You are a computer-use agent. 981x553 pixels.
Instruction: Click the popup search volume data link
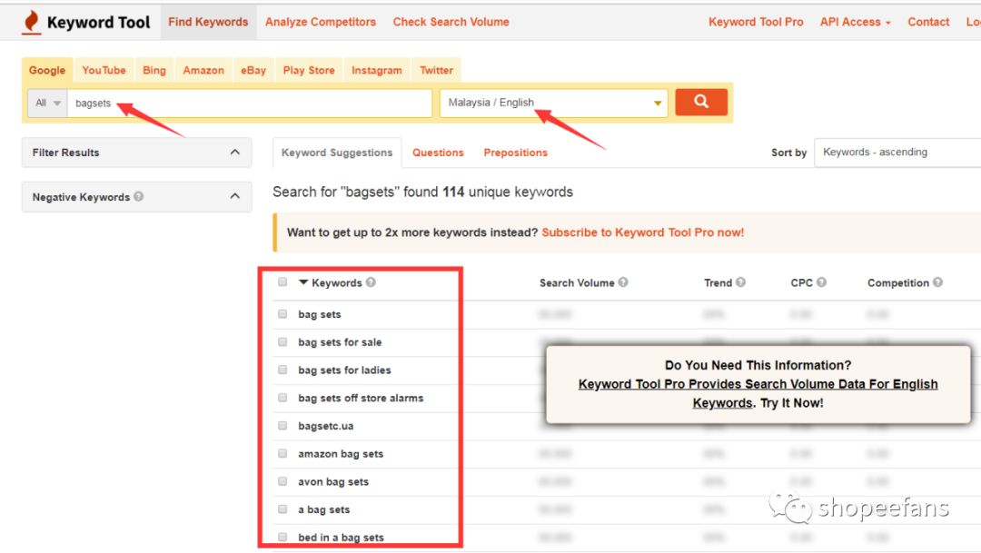tap(758, 393)
